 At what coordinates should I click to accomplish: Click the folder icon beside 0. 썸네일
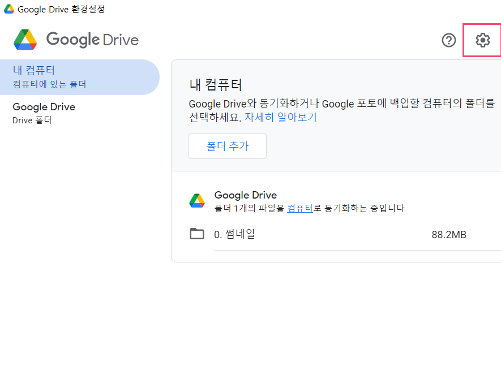(x=197, y=234)
